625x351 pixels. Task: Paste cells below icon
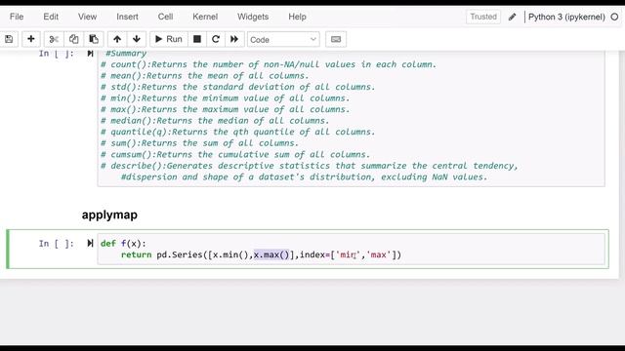tap(94, 39)
